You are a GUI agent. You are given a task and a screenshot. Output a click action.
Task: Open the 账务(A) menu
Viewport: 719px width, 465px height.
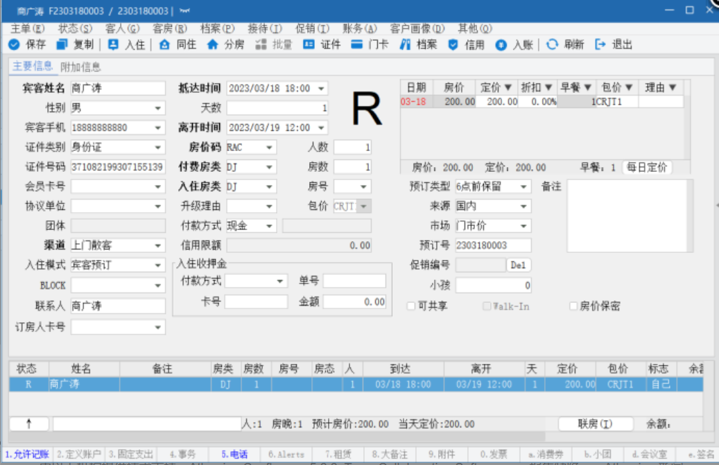(359, 28)
